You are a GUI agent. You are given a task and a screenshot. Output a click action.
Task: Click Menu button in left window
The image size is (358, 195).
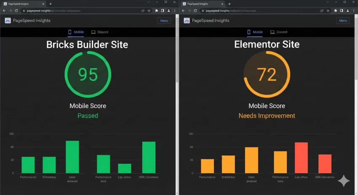tap(164, 21)
